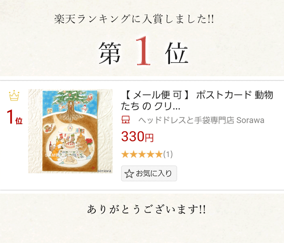This screenshot has width=284, height=243.
Task: Open the (1) review count link
Action: pyautogui.click(x=168, y=154)
